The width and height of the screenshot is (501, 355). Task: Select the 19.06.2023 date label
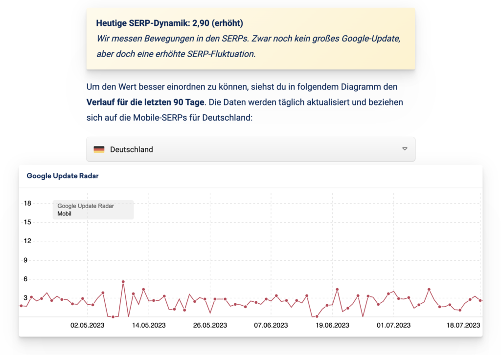(x=332, y=325)
